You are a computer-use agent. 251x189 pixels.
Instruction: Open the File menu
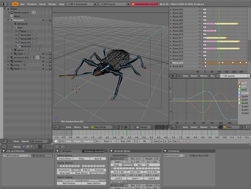(x=15, y=4)
